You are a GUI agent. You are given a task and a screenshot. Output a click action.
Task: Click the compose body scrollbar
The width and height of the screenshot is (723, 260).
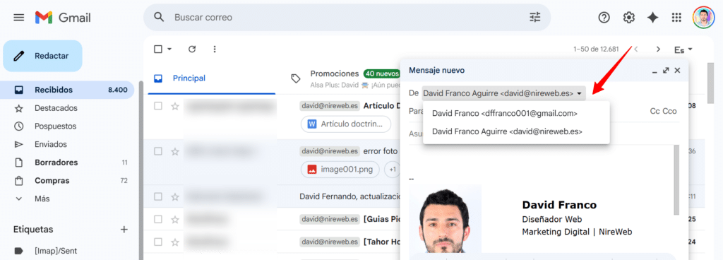(x=676, y=179)
